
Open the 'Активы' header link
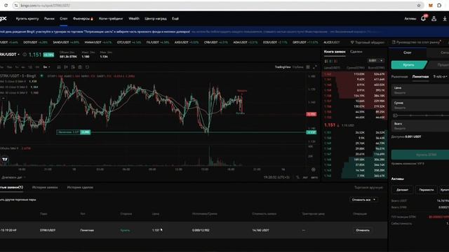coord(410,19)
